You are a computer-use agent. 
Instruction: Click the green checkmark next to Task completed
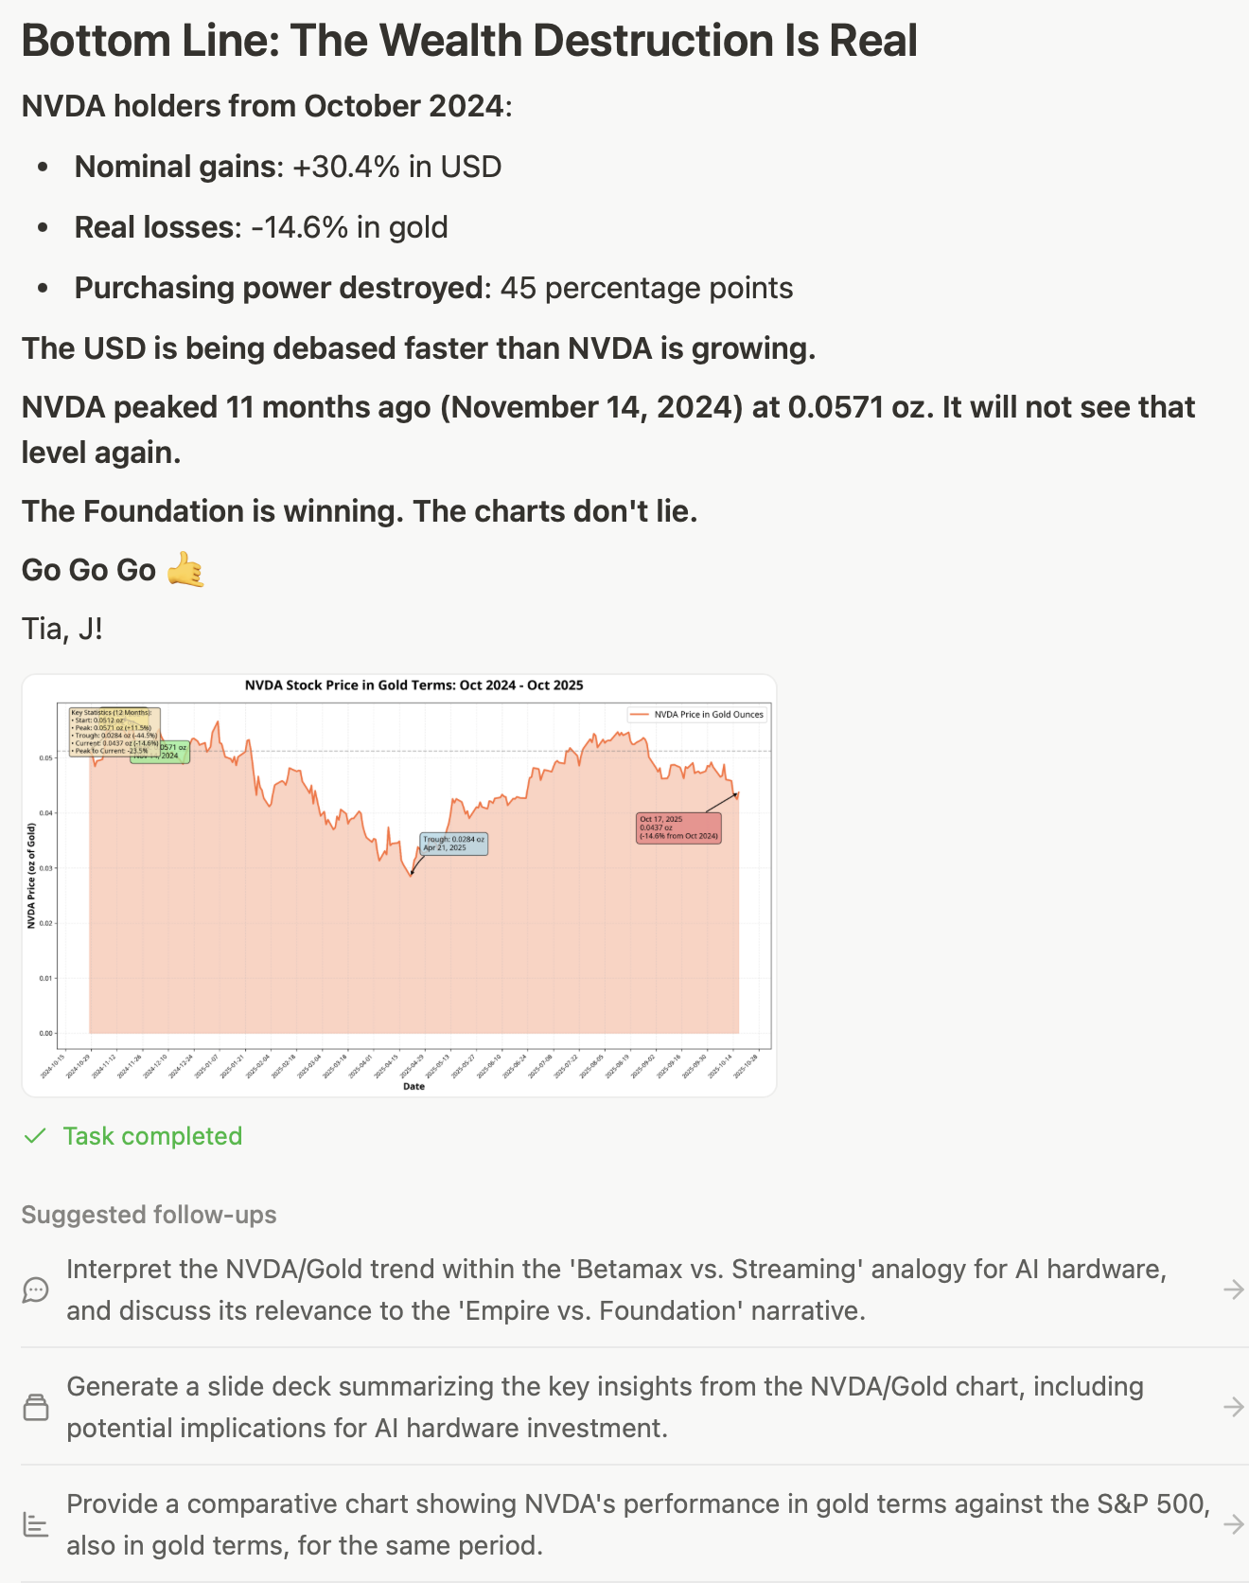(35, 1136)
